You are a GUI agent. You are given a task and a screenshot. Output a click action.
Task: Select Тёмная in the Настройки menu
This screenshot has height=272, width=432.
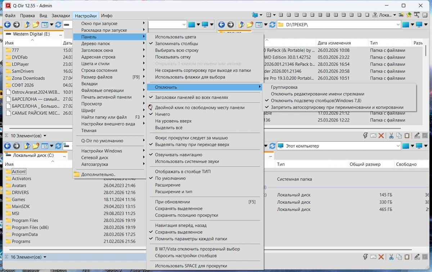tap(110, 130)
